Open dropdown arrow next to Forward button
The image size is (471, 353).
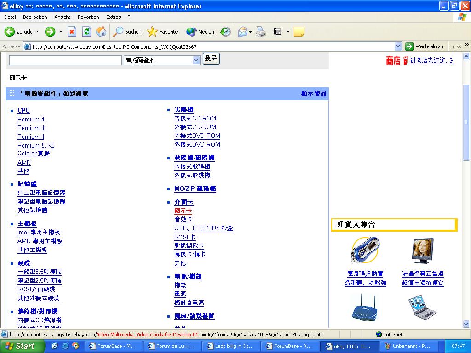[x=61, y=32]
